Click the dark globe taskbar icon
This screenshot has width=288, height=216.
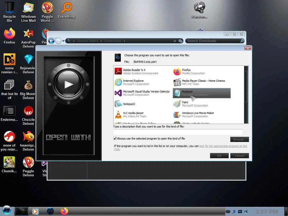(x=50, y=211)
